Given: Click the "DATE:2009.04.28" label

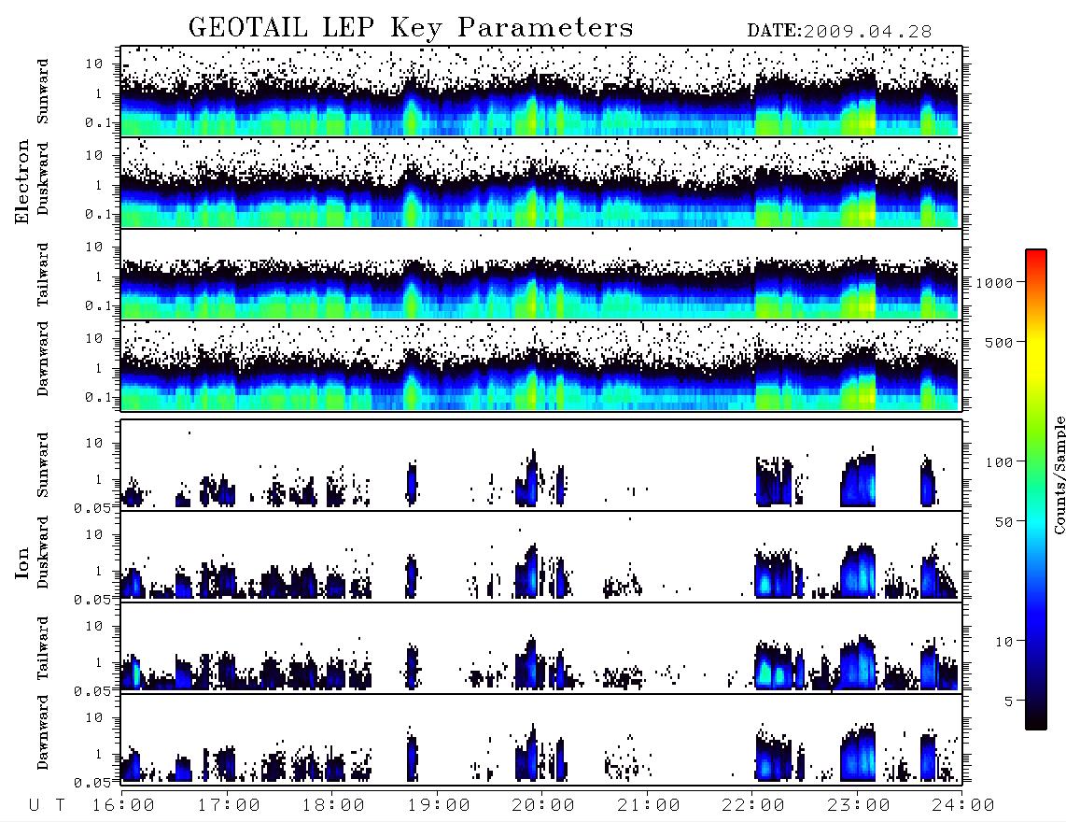Looking at the screenshot, I should click(839, 32).
